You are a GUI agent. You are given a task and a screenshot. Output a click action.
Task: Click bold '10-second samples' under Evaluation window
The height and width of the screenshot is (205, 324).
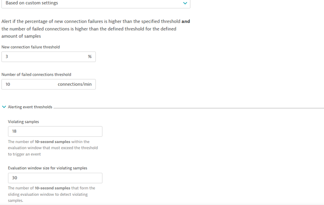tap(52, 188)
